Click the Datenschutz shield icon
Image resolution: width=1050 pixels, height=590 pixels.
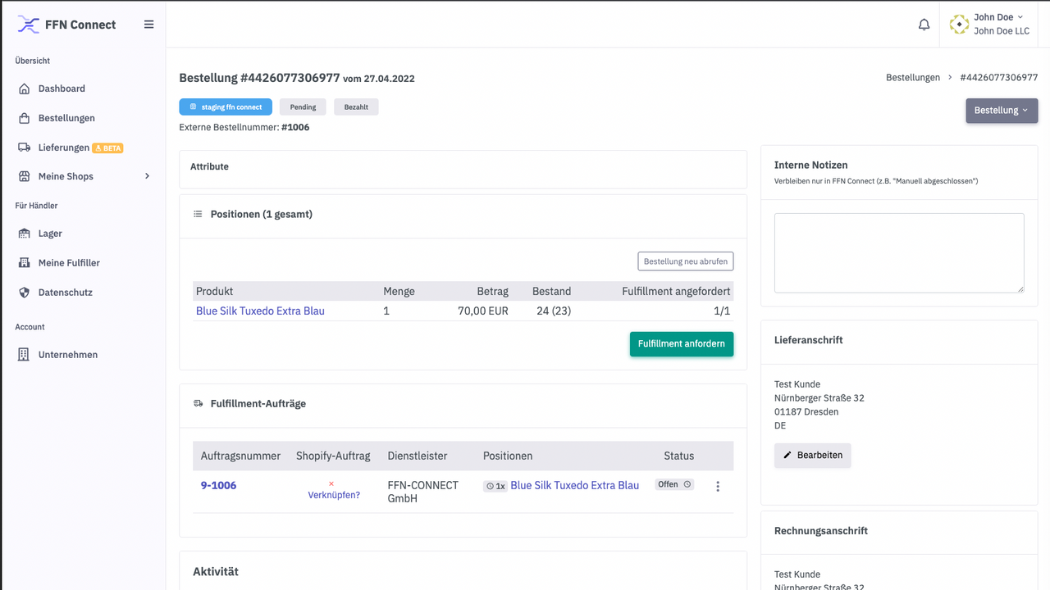[x=25, y=292]
